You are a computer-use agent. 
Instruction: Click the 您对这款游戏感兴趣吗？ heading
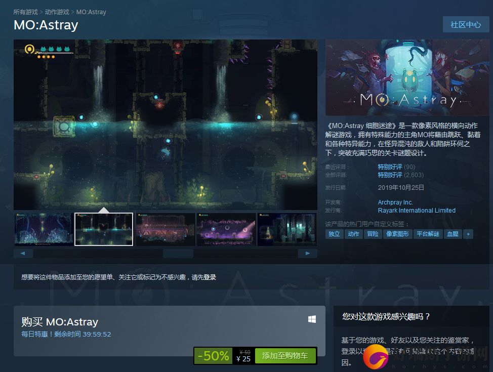click(386, 316)
